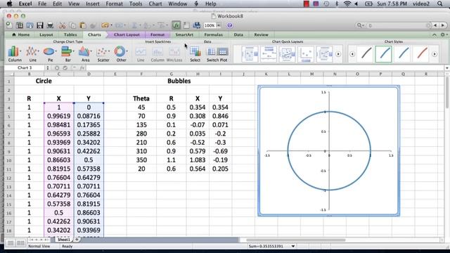Select the Sheet1 tab

pos(63,239)
